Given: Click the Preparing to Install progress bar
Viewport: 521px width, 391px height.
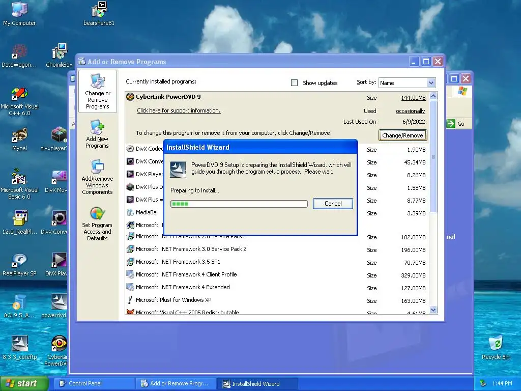Looking at the screenshot, I should [x=239, y=204].
